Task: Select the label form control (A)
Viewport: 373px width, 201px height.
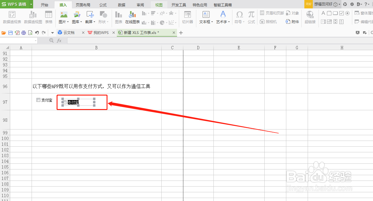Action: click(x=323, y=13)
